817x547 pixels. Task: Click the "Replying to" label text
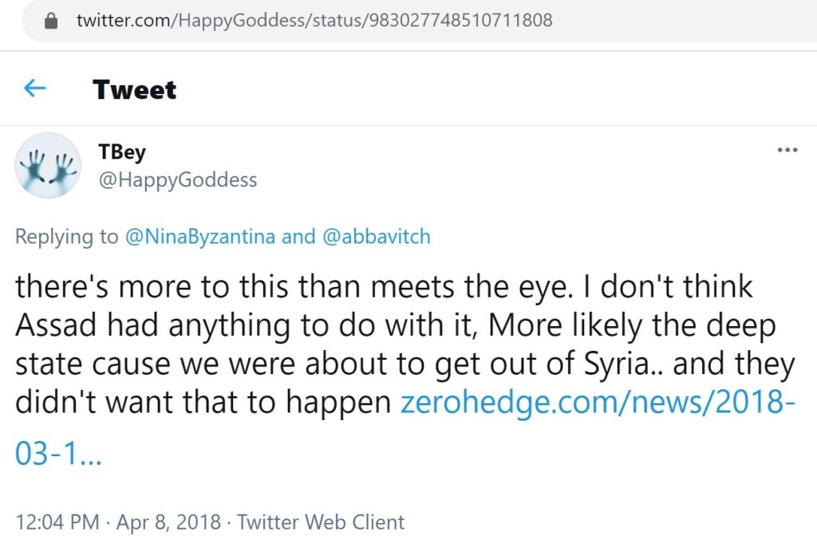[x=67, y=237]
